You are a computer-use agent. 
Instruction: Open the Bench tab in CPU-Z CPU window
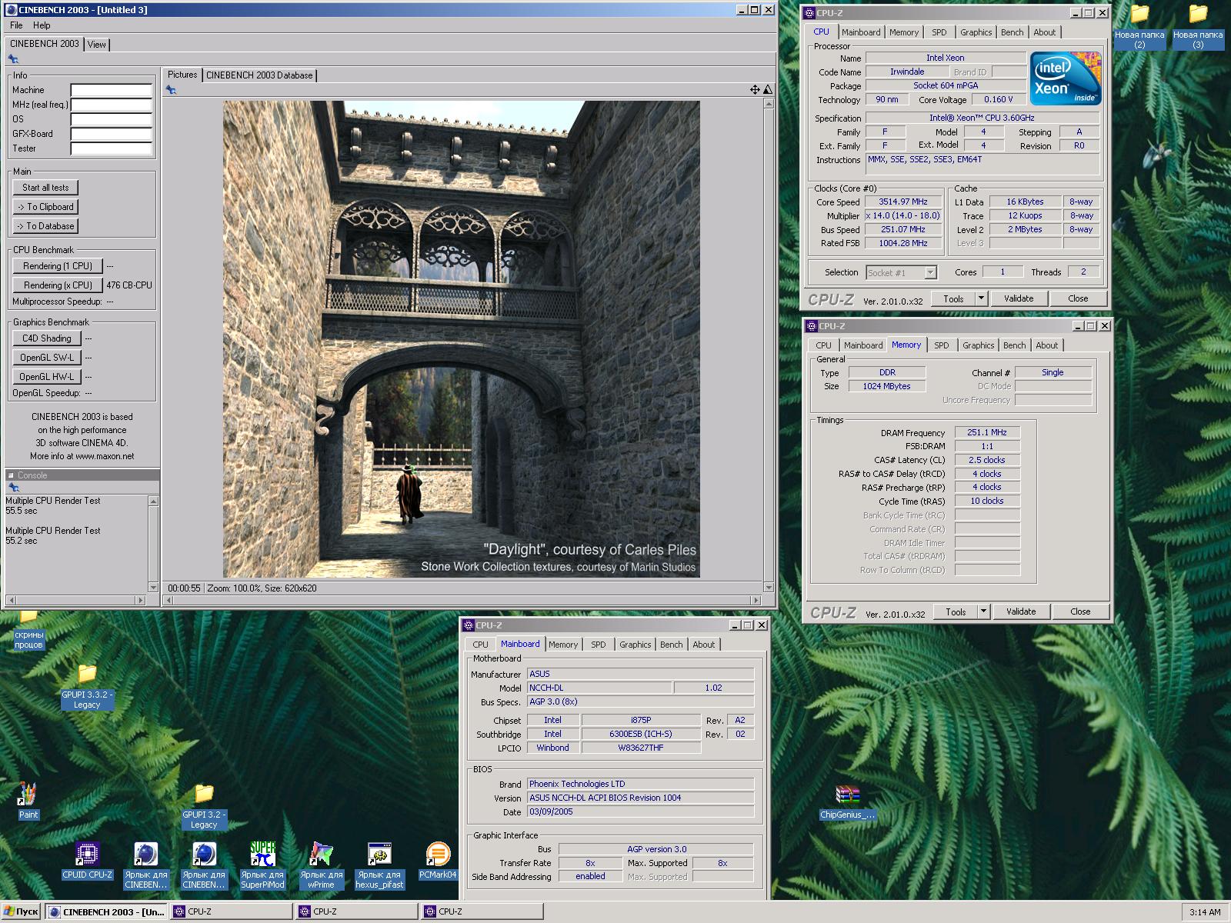[x=1012, y=32]
